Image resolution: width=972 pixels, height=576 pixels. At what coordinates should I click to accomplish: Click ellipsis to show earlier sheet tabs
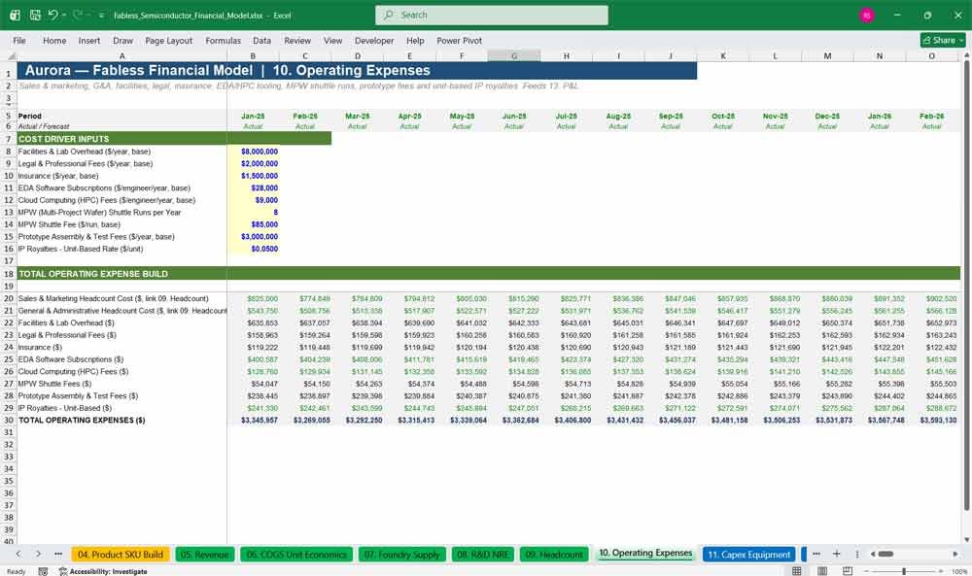point(58,554)
